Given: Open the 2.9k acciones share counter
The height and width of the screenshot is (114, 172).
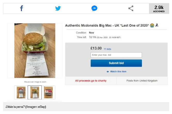Looking at the screenshot, I should tap(159, 9).
